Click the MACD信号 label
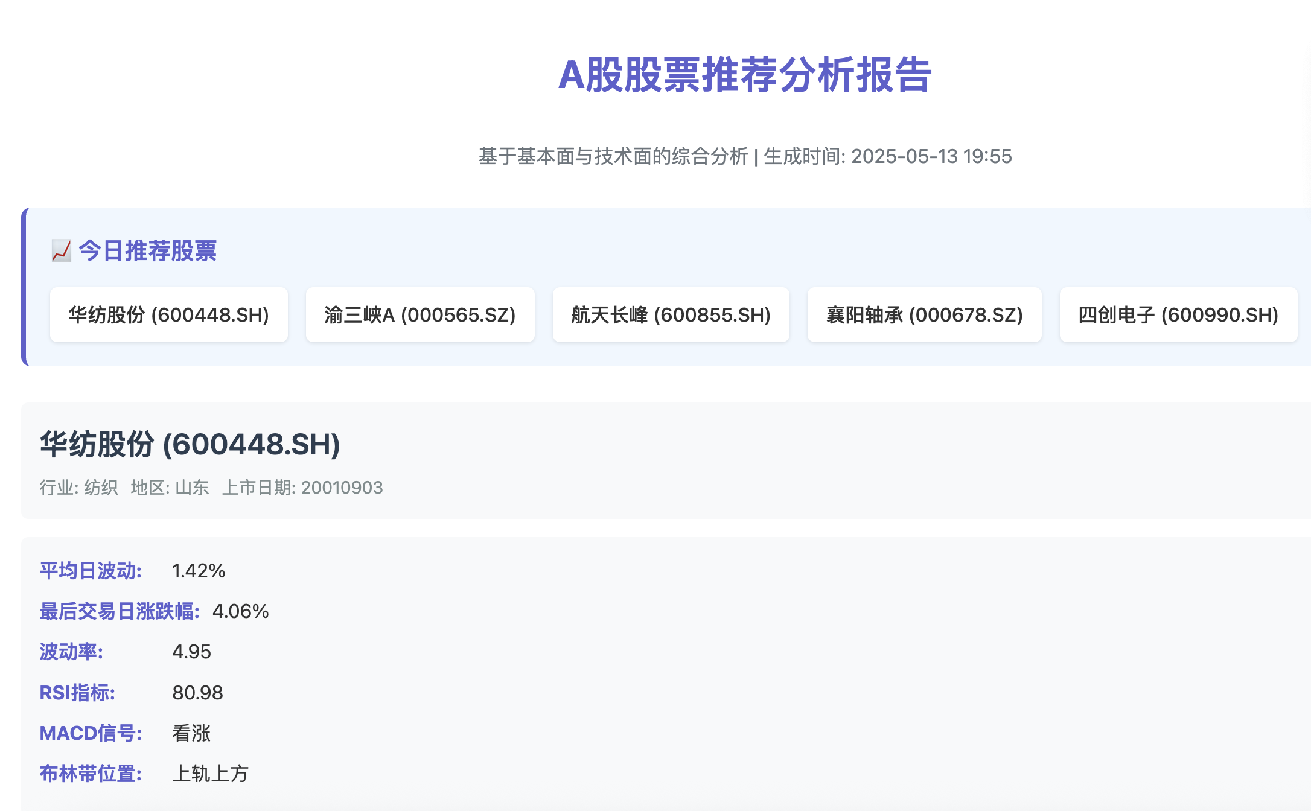 pos(91,733)
